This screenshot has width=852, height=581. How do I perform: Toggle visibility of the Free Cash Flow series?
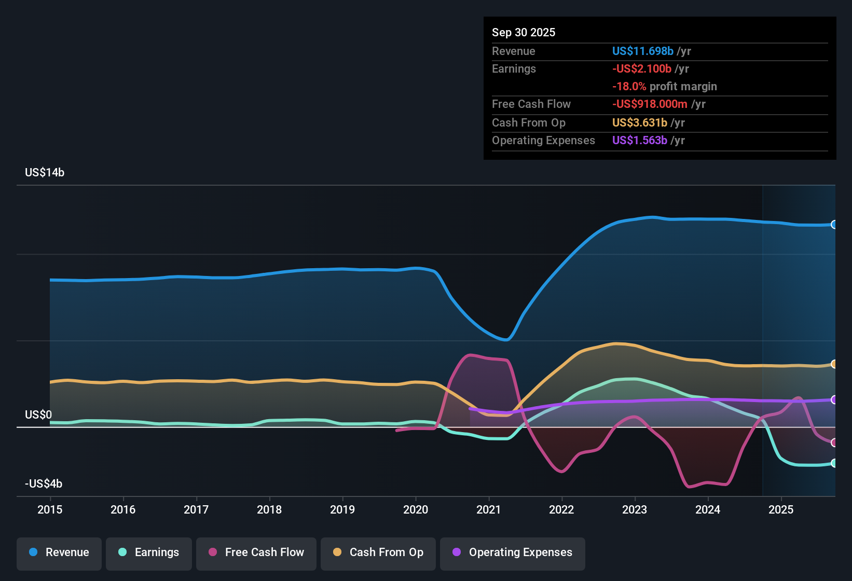[256, 552]
